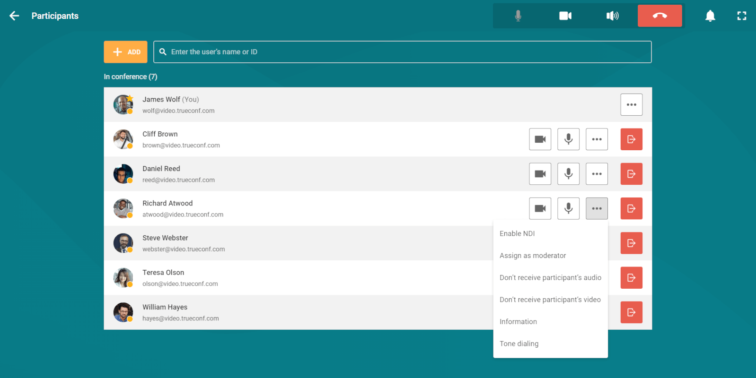Select Don't receive participant's audio
The height and width of the screenshot is (378, 756).
[550, 278]
